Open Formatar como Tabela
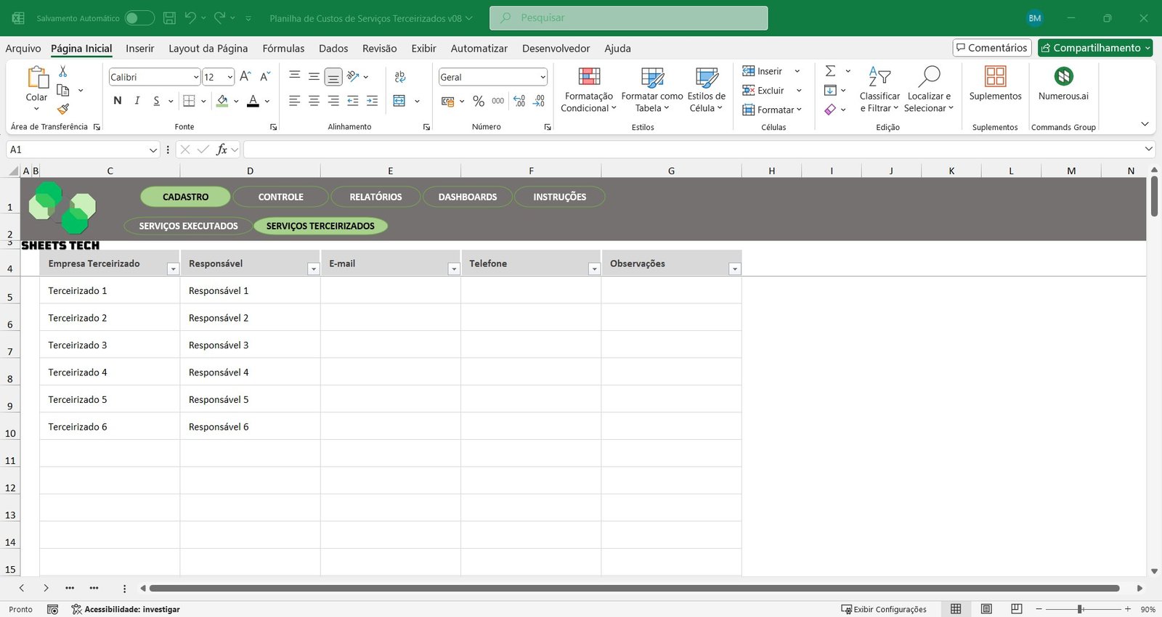 click(652, 90)
